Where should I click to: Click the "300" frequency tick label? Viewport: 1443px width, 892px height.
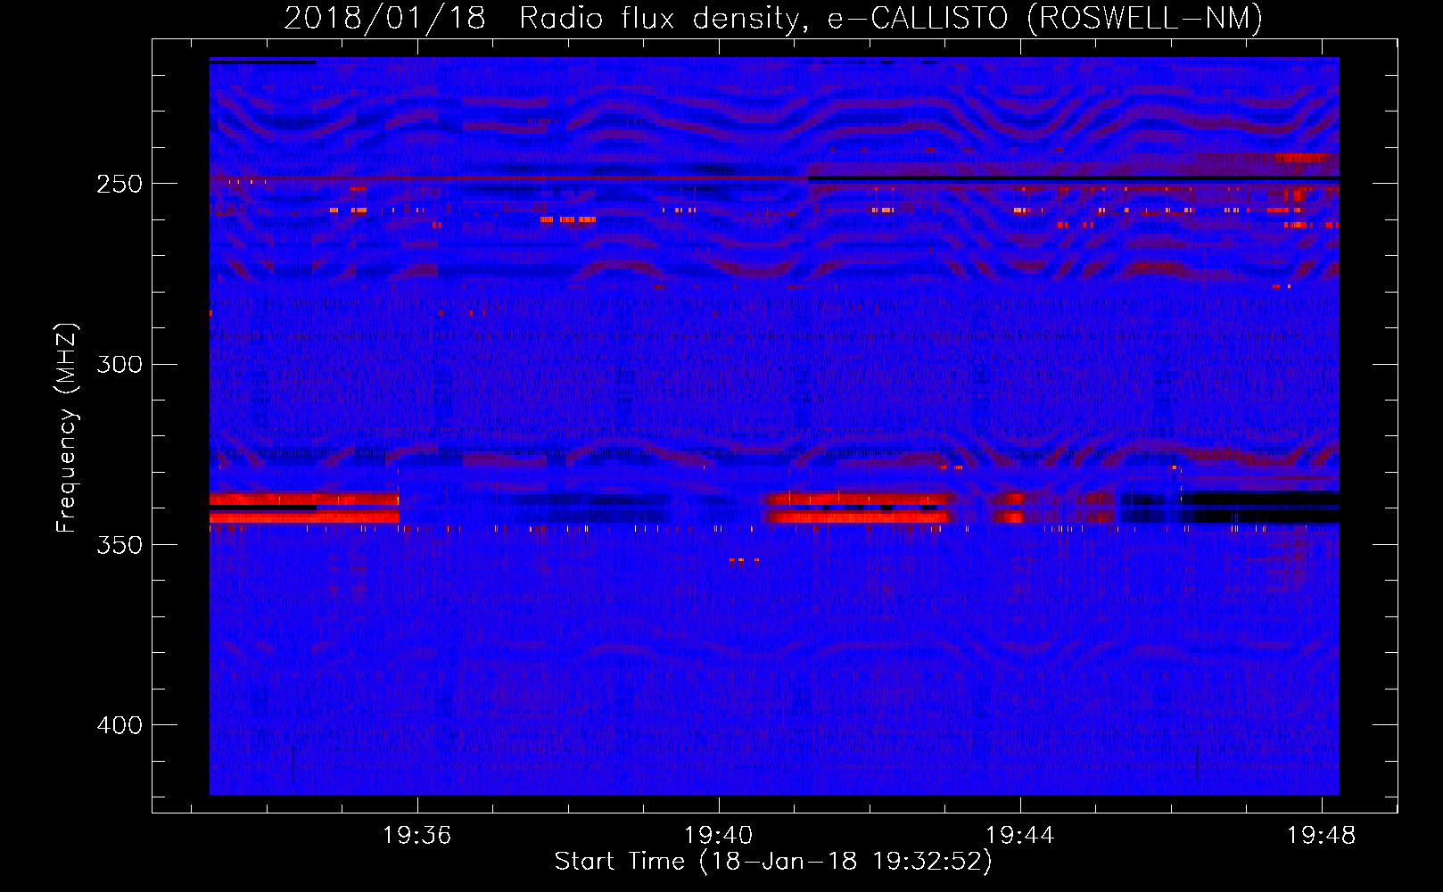coord(120,364)
